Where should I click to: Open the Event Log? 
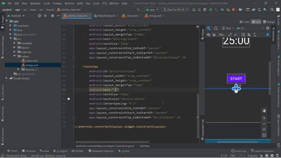click(239, 151)
